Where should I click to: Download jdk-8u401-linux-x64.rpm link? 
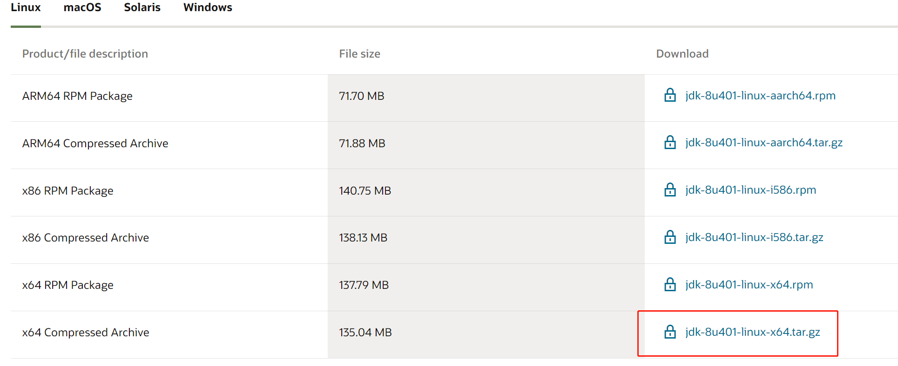(749, 285)
